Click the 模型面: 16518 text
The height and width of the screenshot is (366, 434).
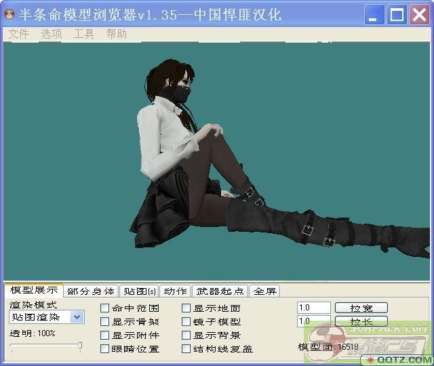[328, 347]
